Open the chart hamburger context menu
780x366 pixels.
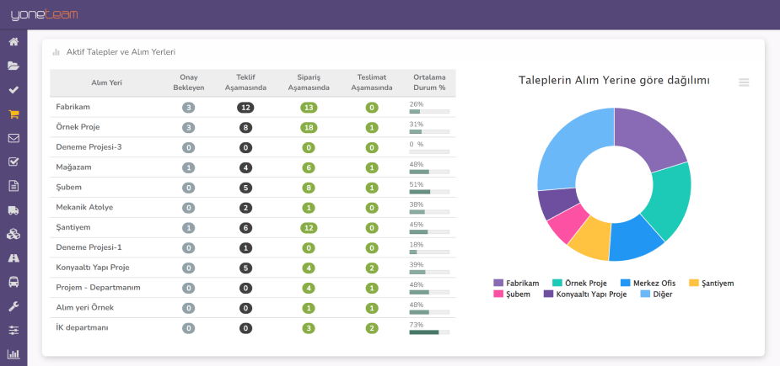744,82
